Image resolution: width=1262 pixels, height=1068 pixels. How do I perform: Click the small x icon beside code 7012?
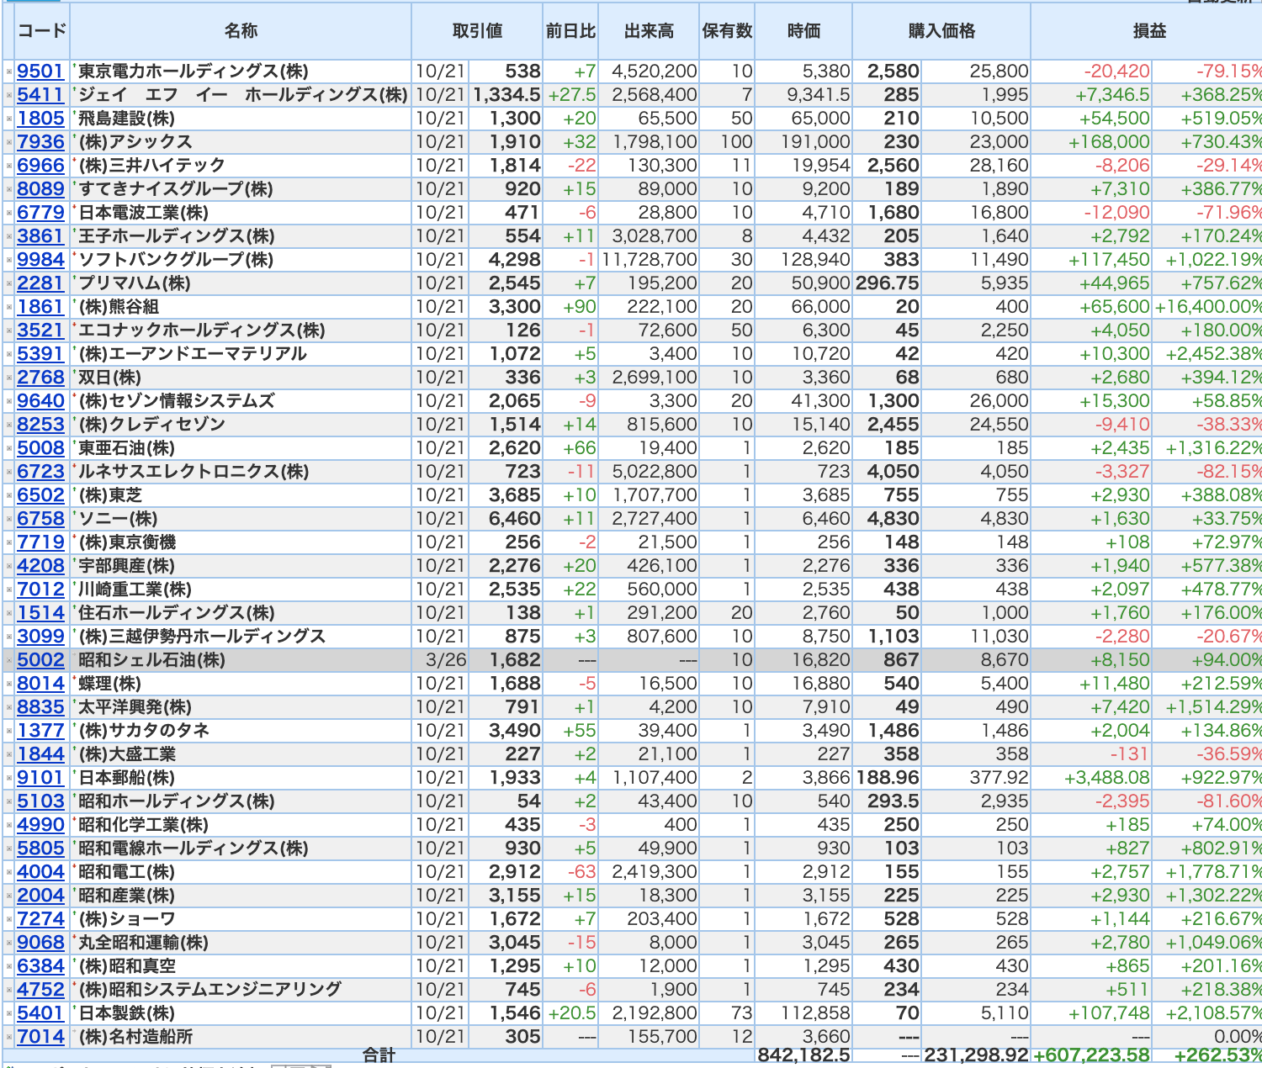click(x=9, y=590)
